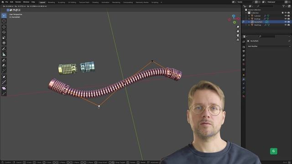
Task: Open the World properties tab
Action: [x=244, y=64]
